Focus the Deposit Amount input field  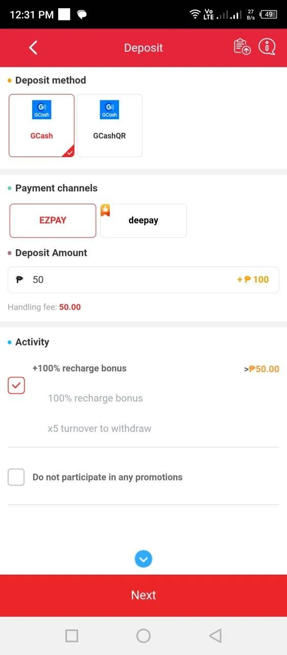(143, 280)
